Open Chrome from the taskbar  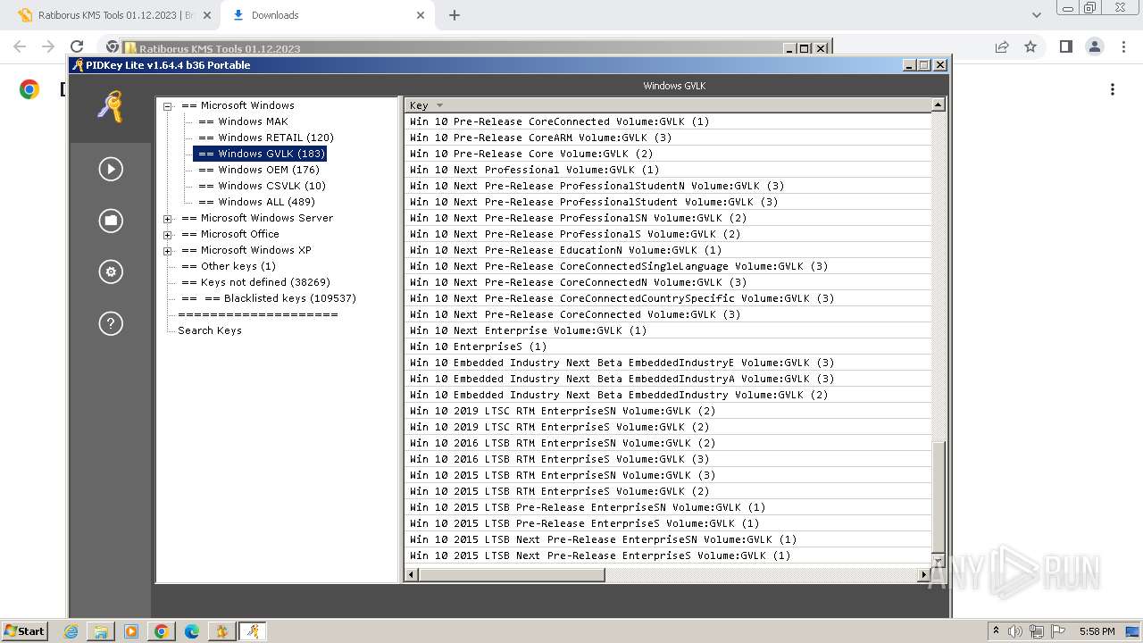(162, 631)
